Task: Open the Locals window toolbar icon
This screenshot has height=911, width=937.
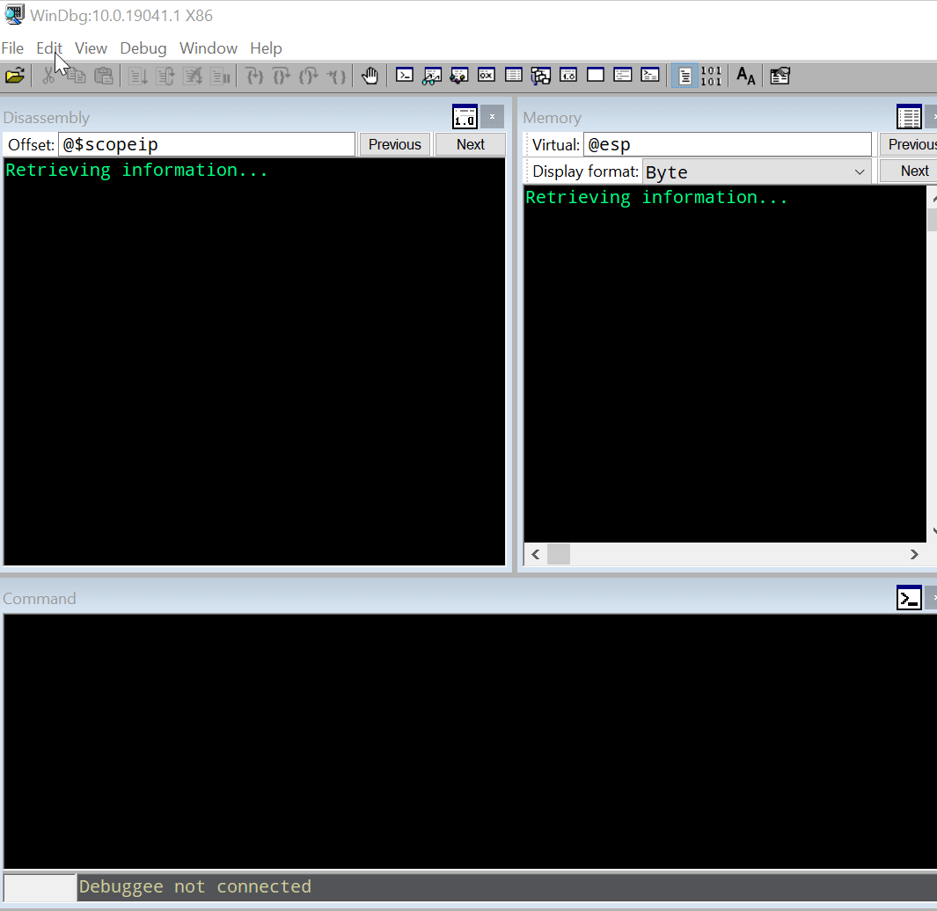Action: 459,76
